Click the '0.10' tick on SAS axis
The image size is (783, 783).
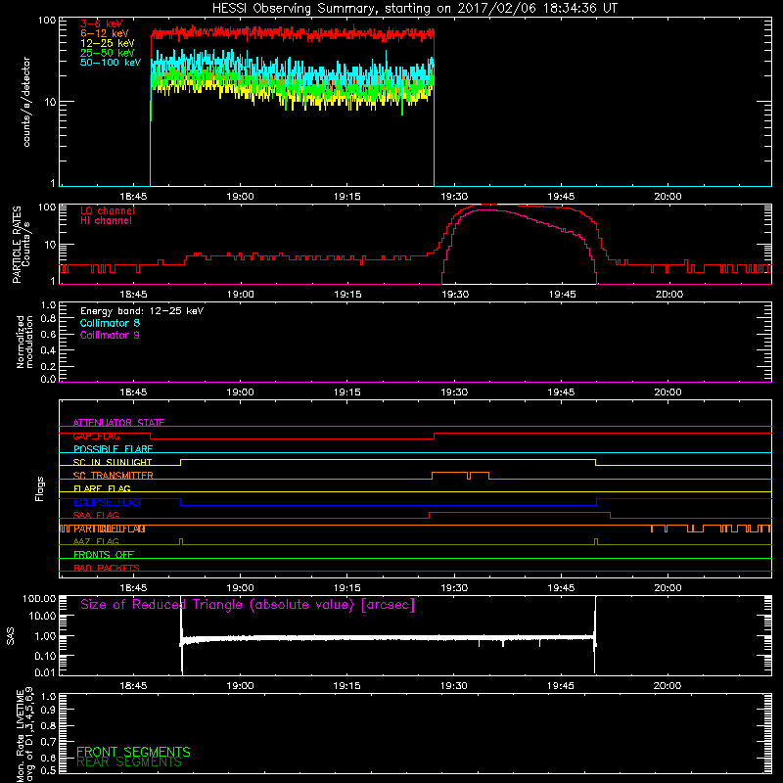click(46, 655)
